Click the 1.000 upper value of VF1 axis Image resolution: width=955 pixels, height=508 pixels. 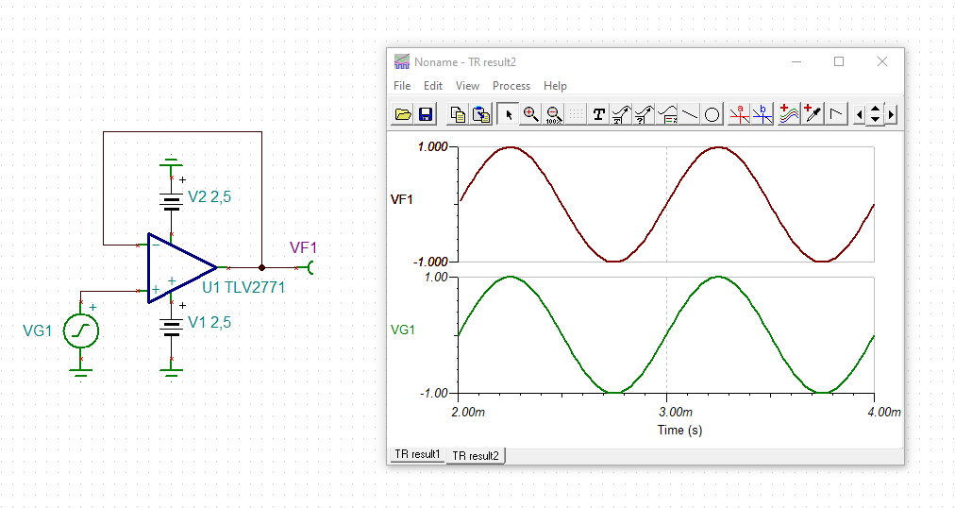click(432, 146)
